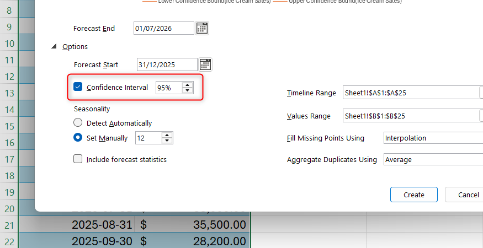Open the Fill Missing Points Using dropdown
This screenshot has height=248, width=483.
tap(433, 138)
